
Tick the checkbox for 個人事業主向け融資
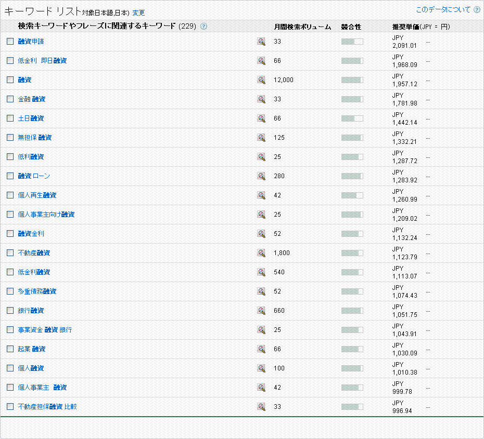pos(10,215)
